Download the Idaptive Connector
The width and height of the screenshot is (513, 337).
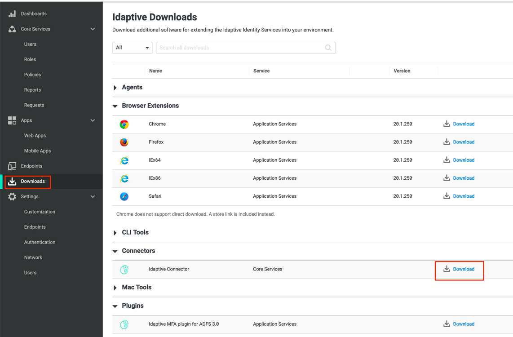click(459, 269)
